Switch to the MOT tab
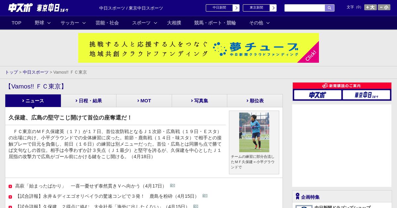The image size is (397, 208). coord(144,101)
